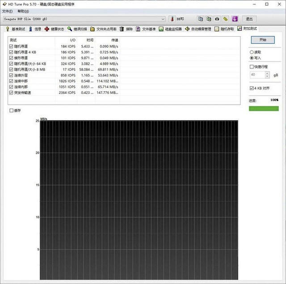Click the 开始 start button
The width and height of the screenshot is (286, 284).
[x=263, y=40]
